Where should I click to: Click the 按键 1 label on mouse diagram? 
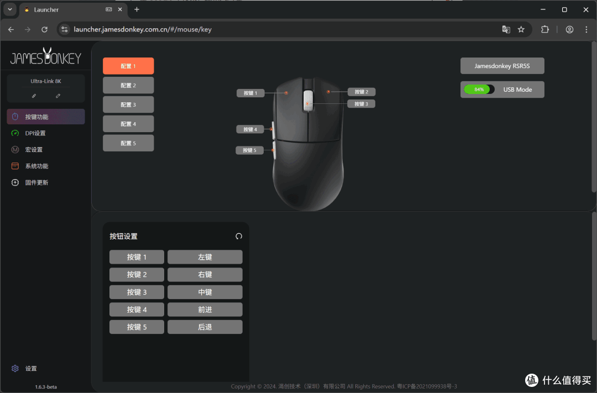(250, 93)
